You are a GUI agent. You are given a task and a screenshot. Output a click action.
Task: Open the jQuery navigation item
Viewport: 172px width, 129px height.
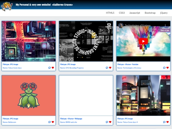[x=164, y=13]
